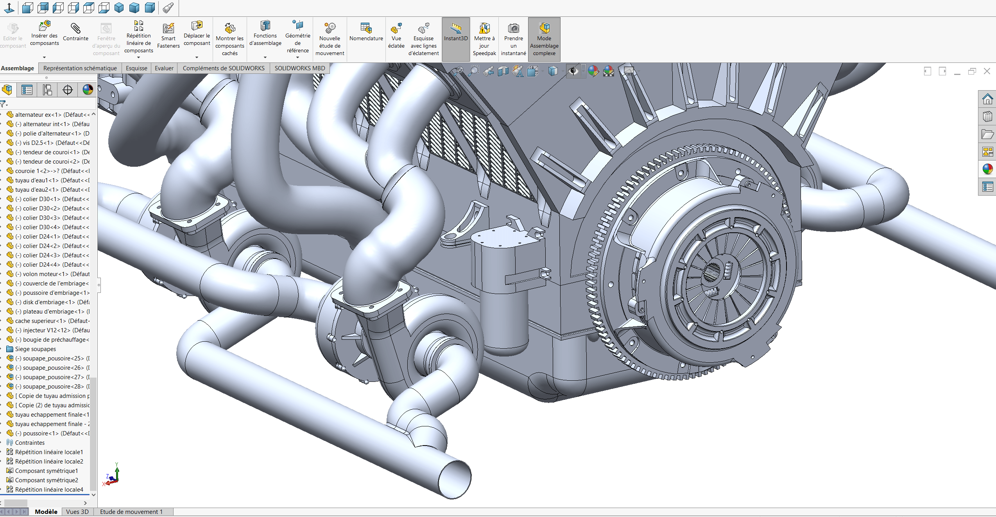
Task: Open the SOLIDWORKS MBD tab
Action: pos(300,68)
